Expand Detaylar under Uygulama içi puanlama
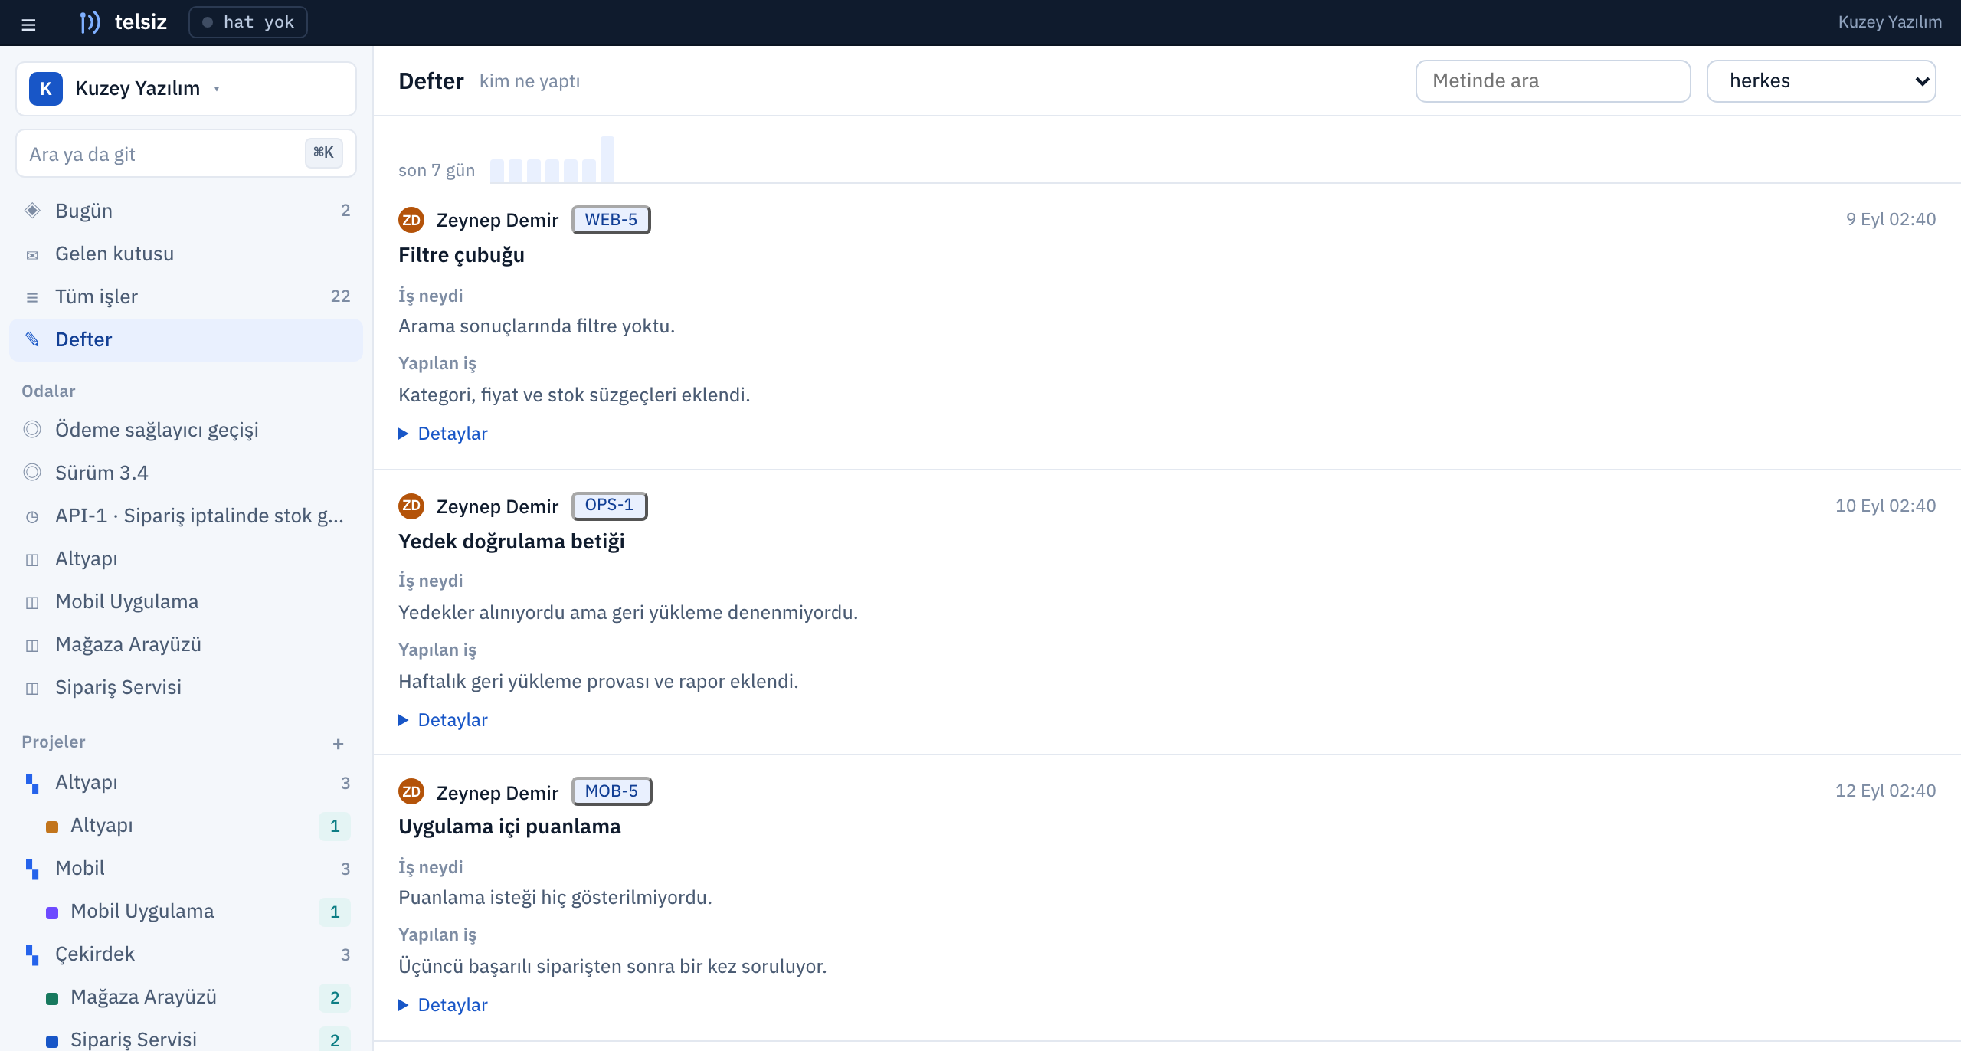This screenshot has height=1051, width=1961. click(x=444, y=1005)
